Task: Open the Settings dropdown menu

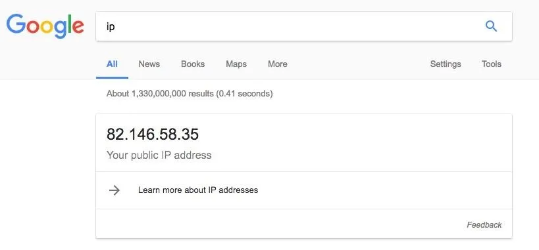Action: coord(446,64)
